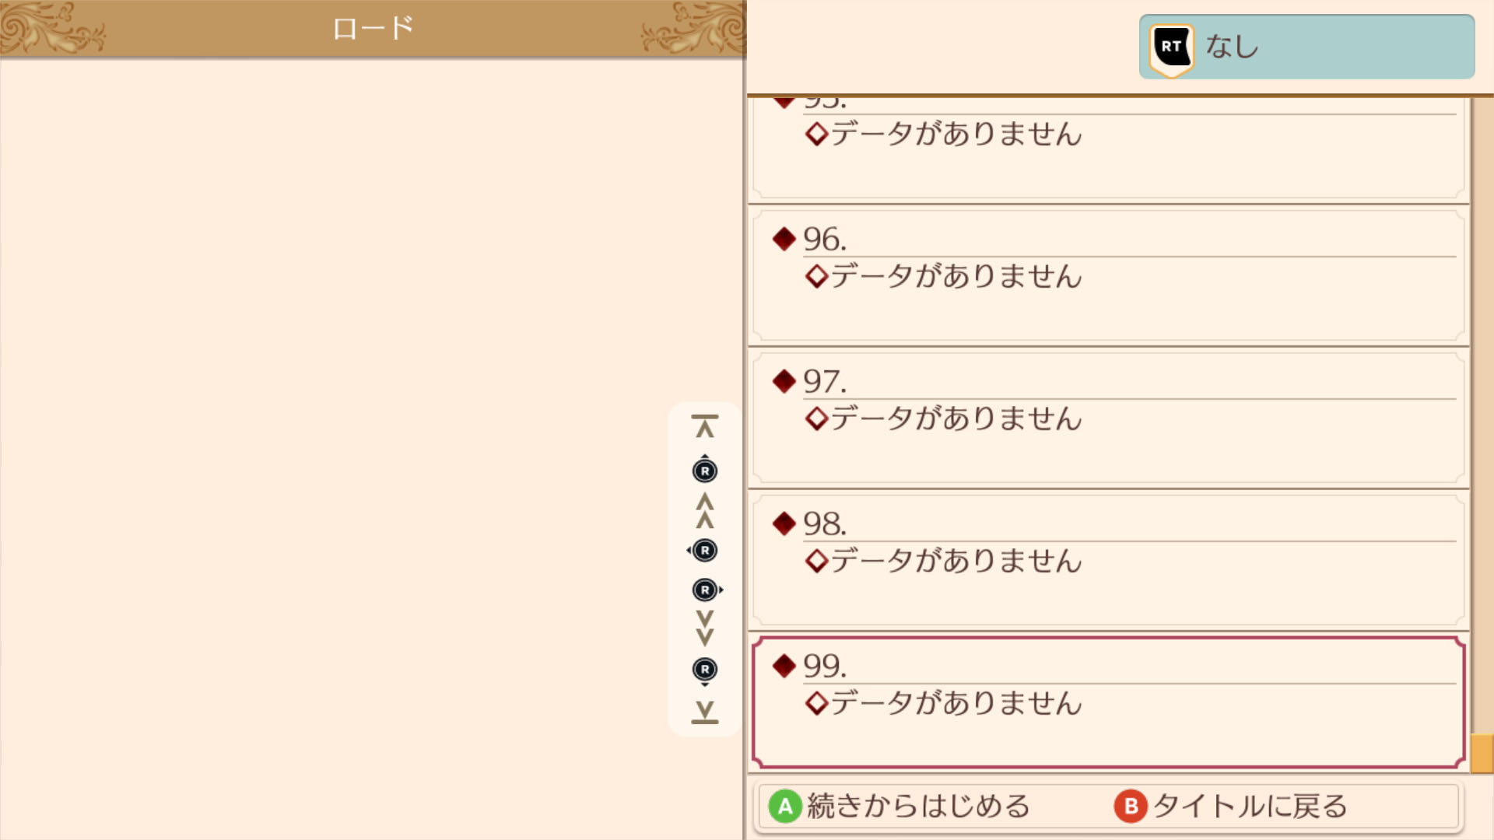Select save slot 98
1494x840 pixels.
point(1109,560)
